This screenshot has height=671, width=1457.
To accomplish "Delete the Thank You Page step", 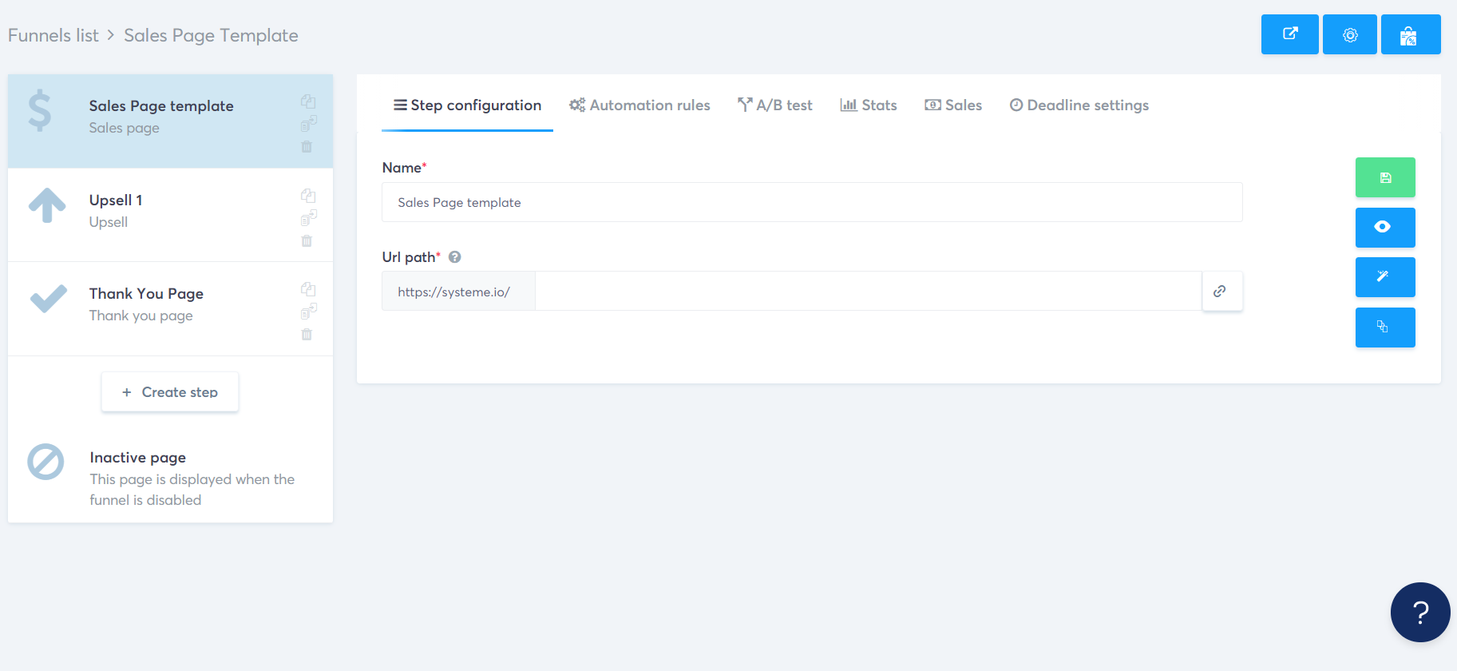I will (307, 335).
